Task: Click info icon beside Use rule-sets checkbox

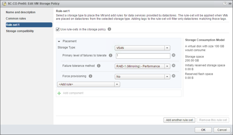Action: click(x=109, y=29)
